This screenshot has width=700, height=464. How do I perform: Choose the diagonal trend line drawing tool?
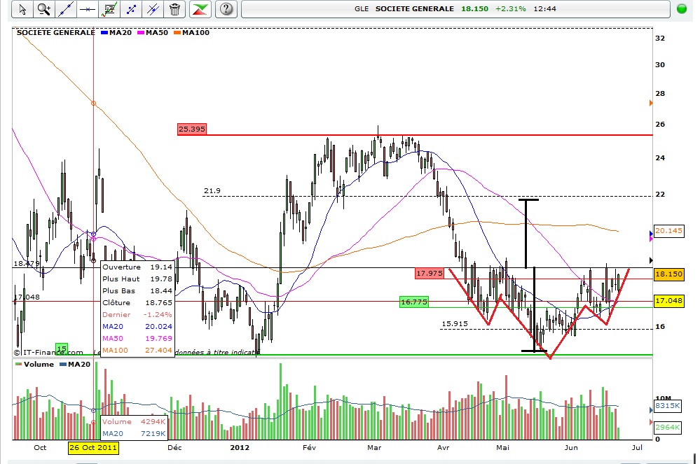[66, 9]
